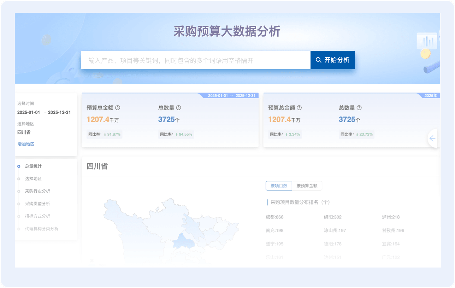
Task: Select the 总量统计 bullet in sidebar
Action: point(19,166)
